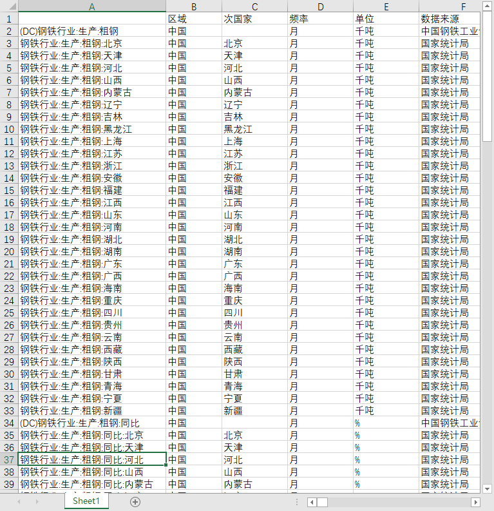The width and height of the screenshot is (494, 511).
Task: Click "福建" in column C
Action: point(254,190)
